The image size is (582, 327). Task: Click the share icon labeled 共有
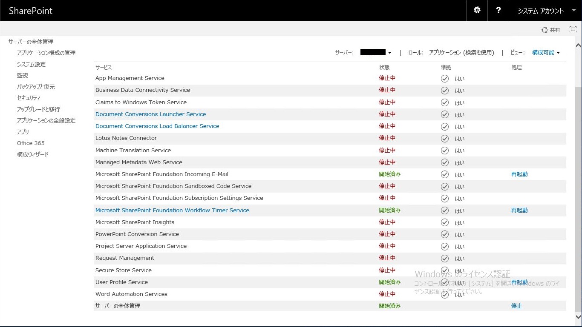551,30
